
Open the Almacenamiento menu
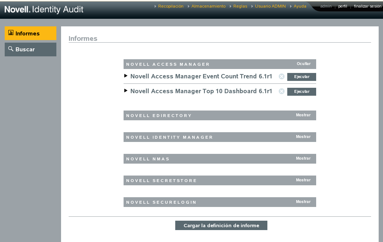click(x=208, y=7)
